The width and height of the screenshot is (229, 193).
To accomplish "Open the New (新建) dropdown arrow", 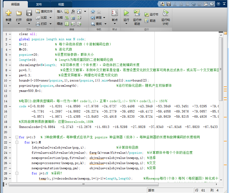I will point(9,23).
